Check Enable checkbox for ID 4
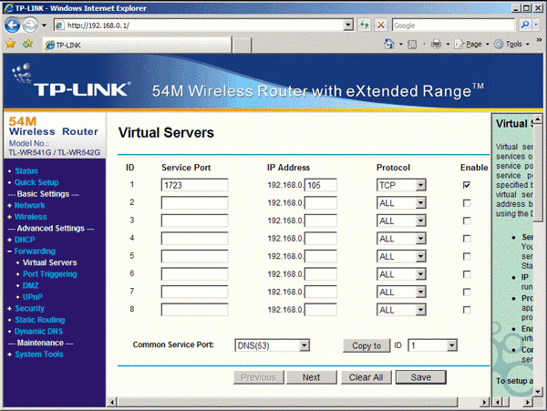 pyautogui.click(x=467, y=239)
